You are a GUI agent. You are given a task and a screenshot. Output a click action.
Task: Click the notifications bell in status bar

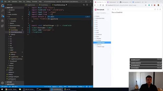(90, 86)
